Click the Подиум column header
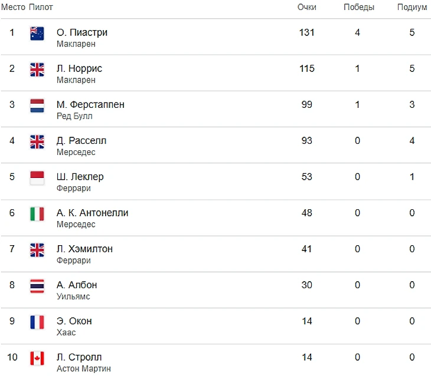The width and height of the screenshot is (431, 376). pyautogui.click(x=412, y=7)
